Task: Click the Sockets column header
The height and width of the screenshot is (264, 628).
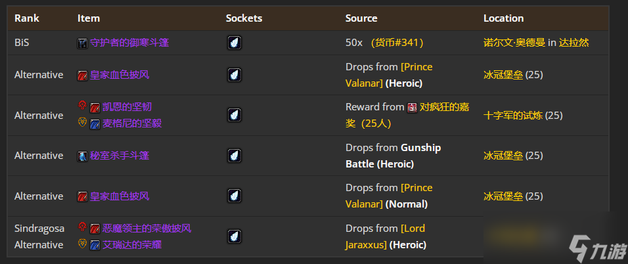Action: click(x=244, y=18)
